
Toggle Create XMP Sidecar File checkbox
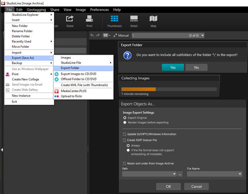coord(125,140)
